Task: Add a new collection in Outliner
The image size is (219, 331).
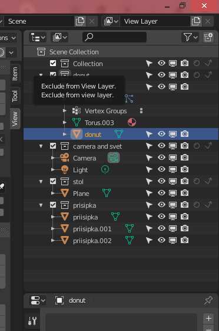Action: click(208, 37)
